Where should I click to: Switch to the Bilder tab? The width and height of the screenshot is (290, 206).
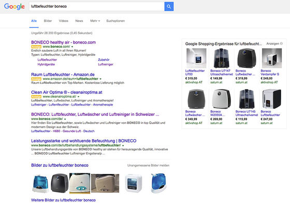pos(48,21)
